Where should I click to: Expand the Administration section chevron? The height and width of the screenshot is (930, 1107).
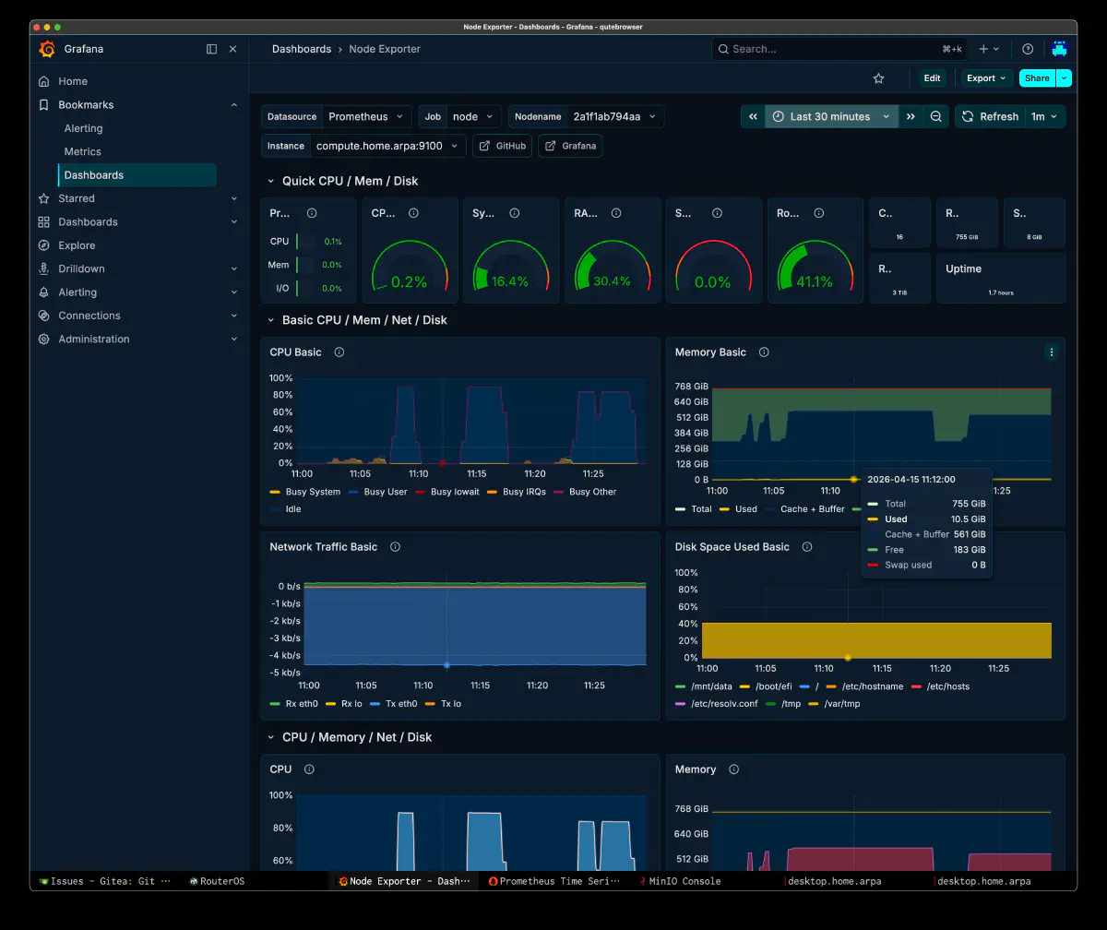coord(233,340)
